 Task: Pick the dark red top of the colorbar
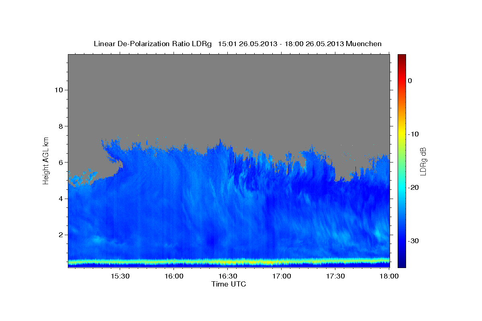click(402, 57)
